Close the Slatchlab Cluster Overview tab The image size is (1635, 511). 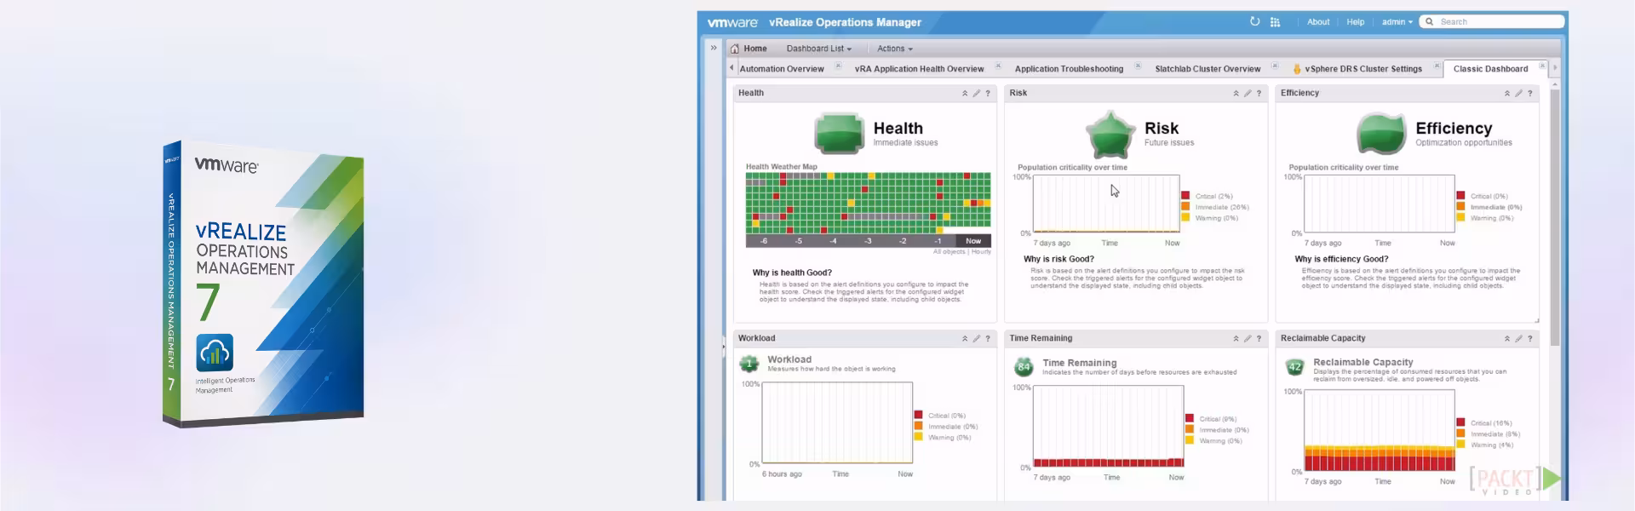[x=1275, y=66]
